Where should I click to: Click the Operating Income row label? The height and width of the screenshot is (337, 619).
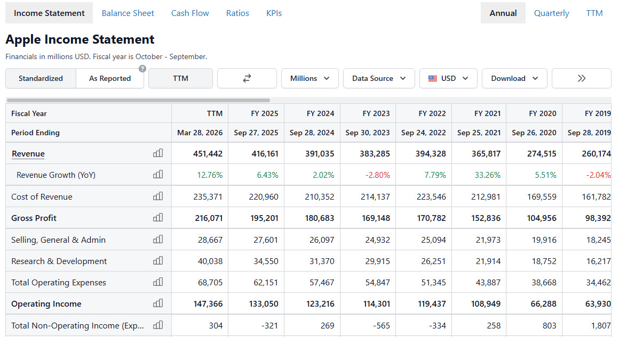(46, 304)
